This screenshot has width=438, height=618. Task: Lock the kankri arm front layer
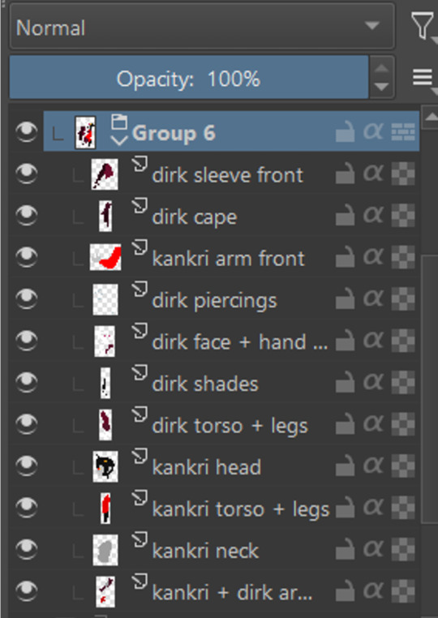pyautogui.click(x=345, y=257)
